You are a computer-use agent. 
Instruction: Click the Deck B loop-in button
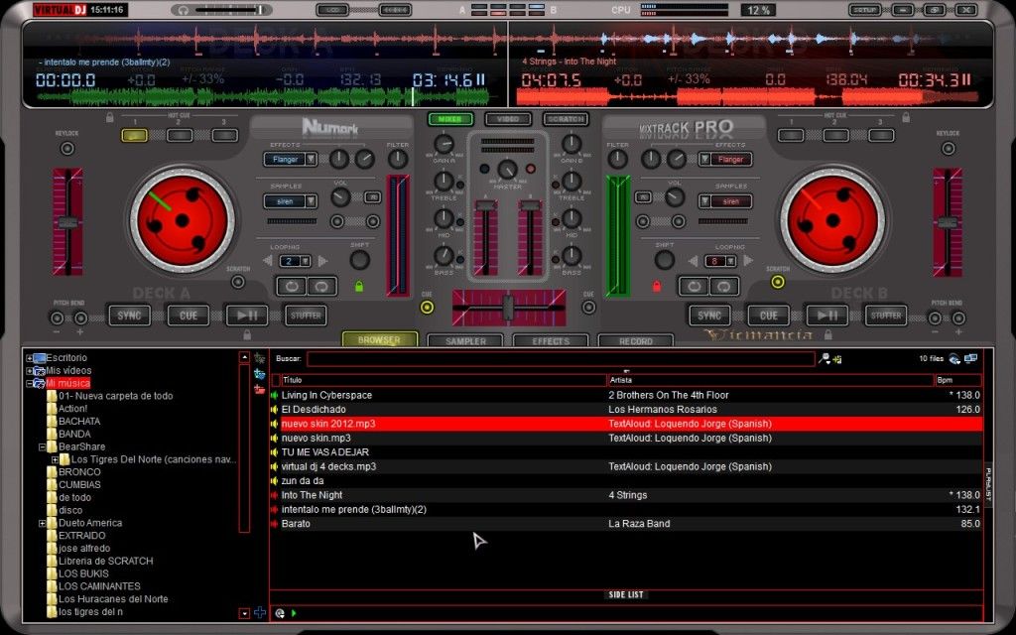tap(694, 286)
